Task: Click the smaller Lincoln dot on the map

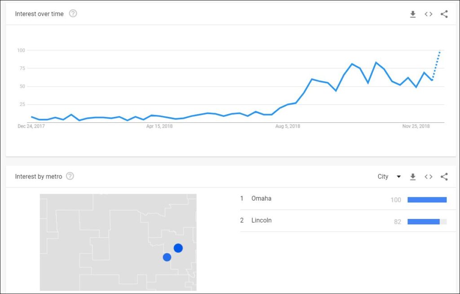Action: 167,257
